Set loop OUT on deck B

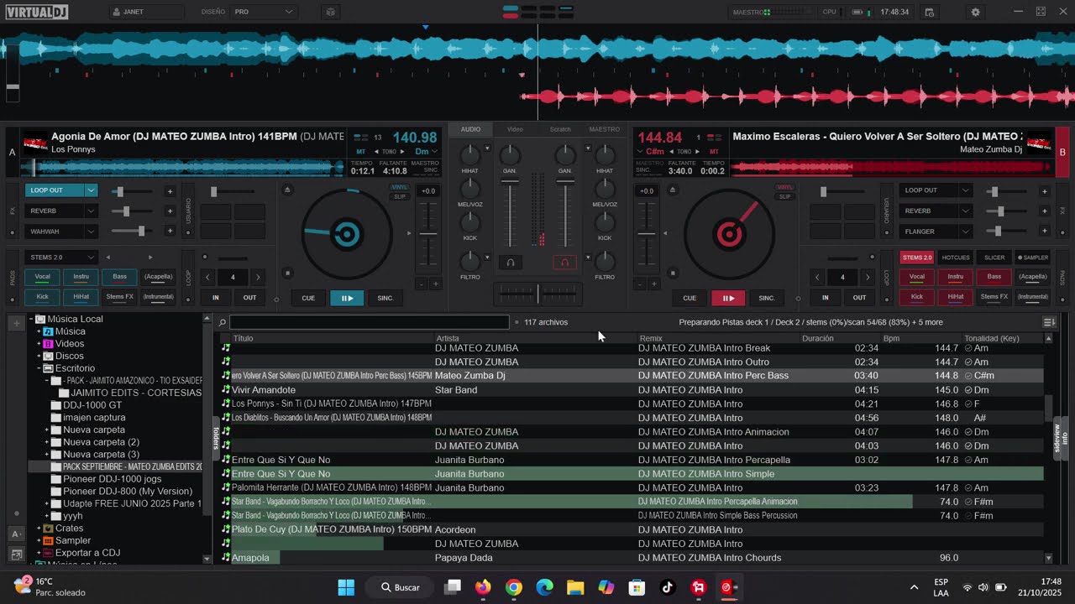[859, 298]
